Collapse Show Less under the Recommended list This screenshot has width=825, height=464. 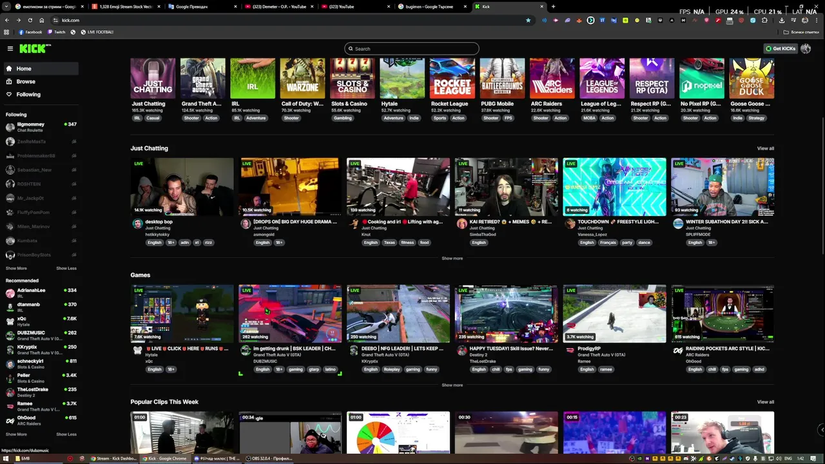click(x=66, y=434)
